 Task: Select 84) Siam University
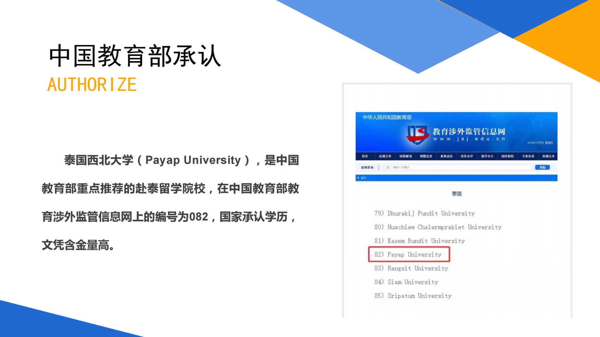pyautogui.click(x=406, y=282)
